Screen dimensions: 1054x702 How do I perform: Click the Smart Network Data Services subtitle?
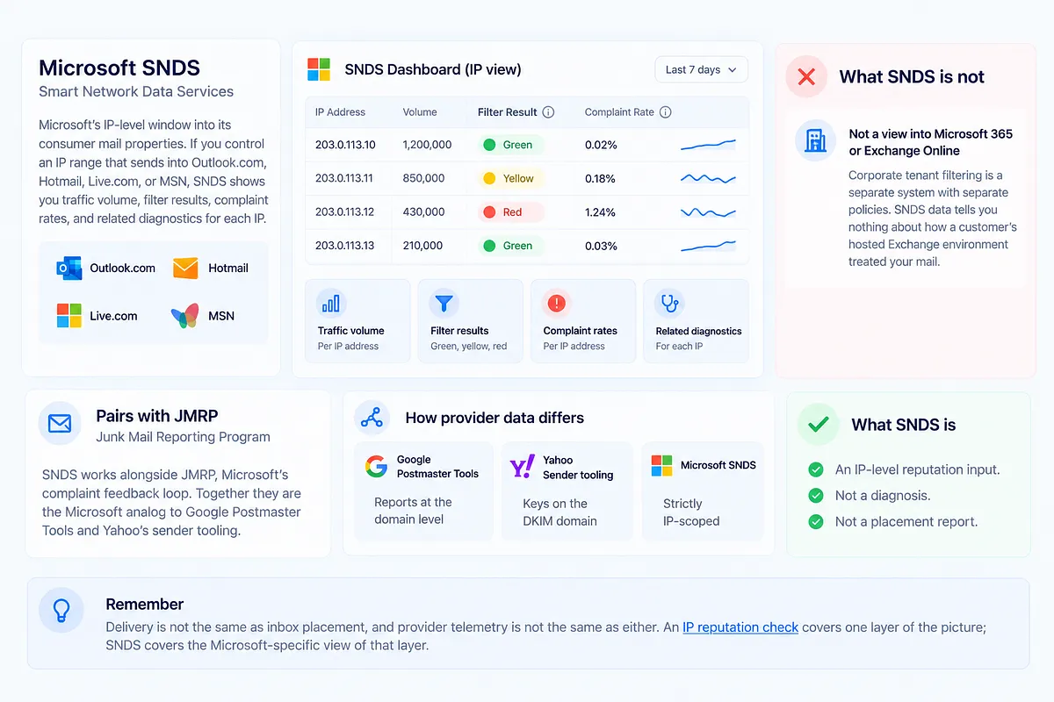pyautogui.click(x=136, y=91)
